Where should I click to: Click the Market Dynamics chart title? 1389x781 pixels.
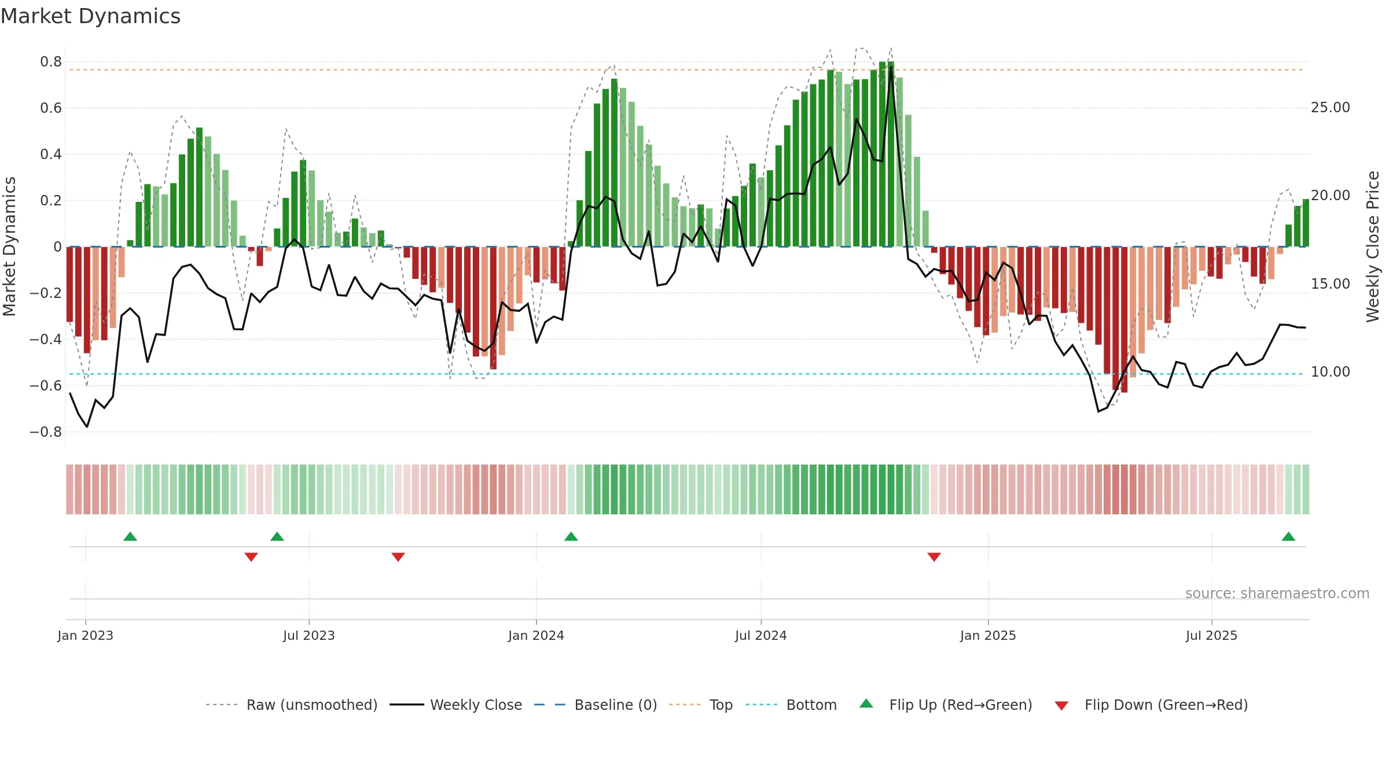pos(90,16)
